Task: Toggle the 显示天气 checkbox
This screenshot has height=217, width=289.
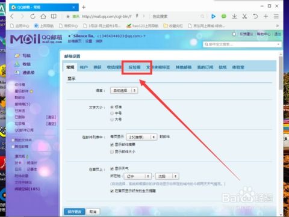Action: pyautogui.click(x=112, y=168)
